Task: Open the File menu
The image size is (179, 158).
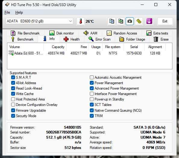Action: [x=7, y=12]
